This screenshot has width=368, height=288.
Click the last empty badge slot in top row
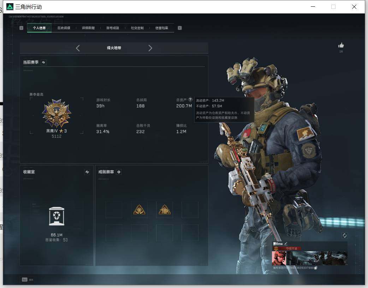(190, 210)
